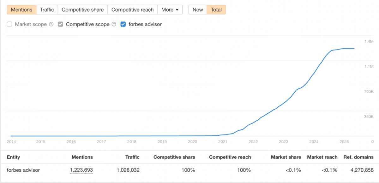Uncheck the Competitive scope checkbox
The width and height of the screenshot is (379, 183).
(61, 24)
